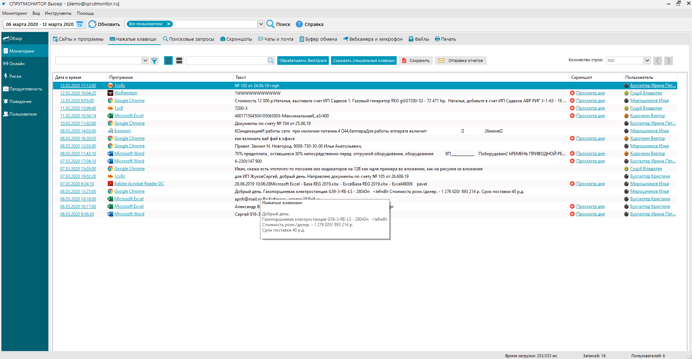Open Продуктивность section in sidebar
The image size is (692, 359).
click(x=25, y=89)
